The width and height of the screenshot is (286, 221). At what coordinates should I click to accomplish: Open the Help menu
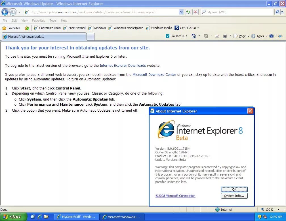(x=64, y=20)
